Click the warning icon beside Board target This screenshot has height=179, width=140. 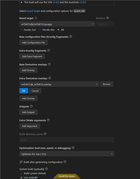tap(36, 18)
